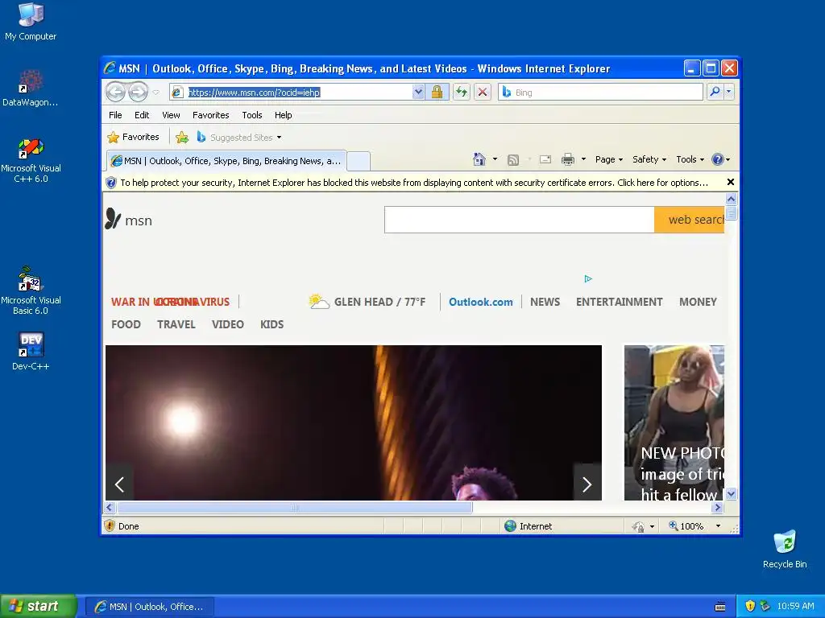The image size is (825, 618).
Task: Click the Glen Head weather icon
Action: point(319,301)
